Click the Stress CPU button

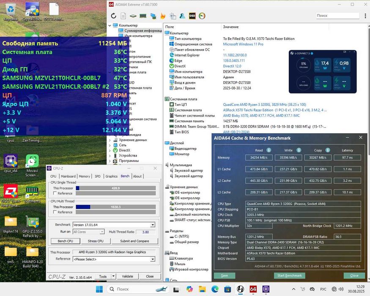click(x=96, y=241)
